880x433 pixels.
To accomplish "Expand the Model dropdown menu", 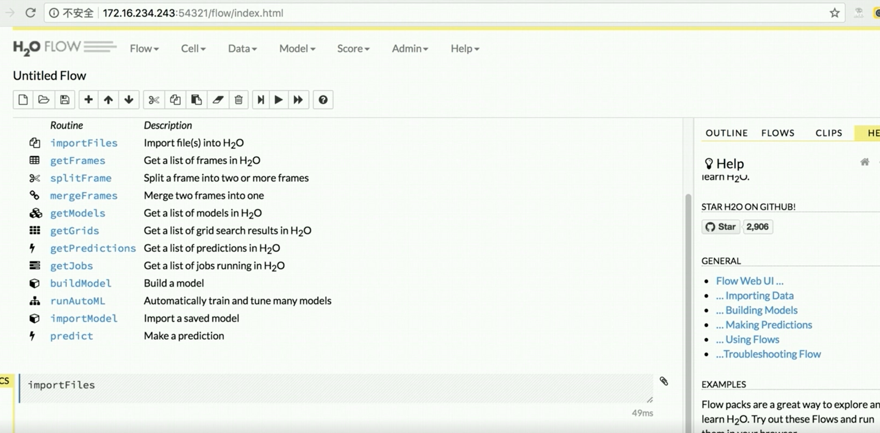I will 297,48.
